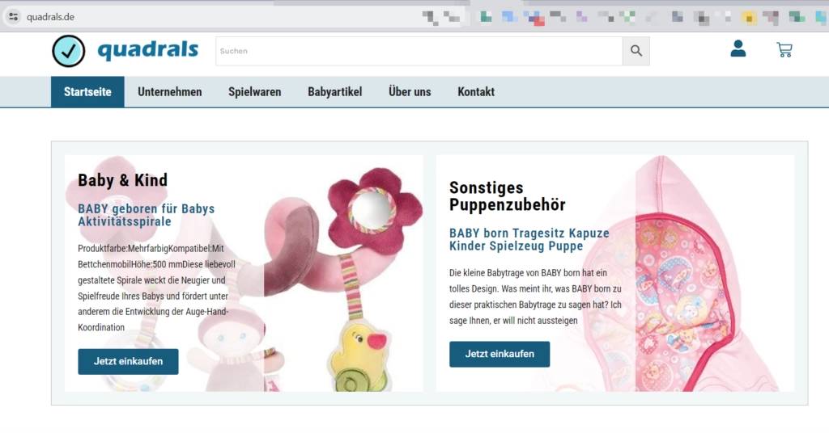This screenshot has width=829, height=433.
Task: Click Jetzt einkaufen in Sonstiges Puppenzubehör card
Action: click(x=500, y=354)
